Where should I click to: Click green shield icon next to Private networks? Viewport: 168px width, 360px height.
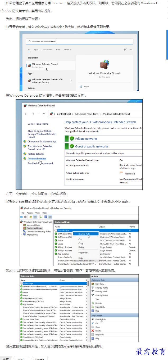pos(71,138)
